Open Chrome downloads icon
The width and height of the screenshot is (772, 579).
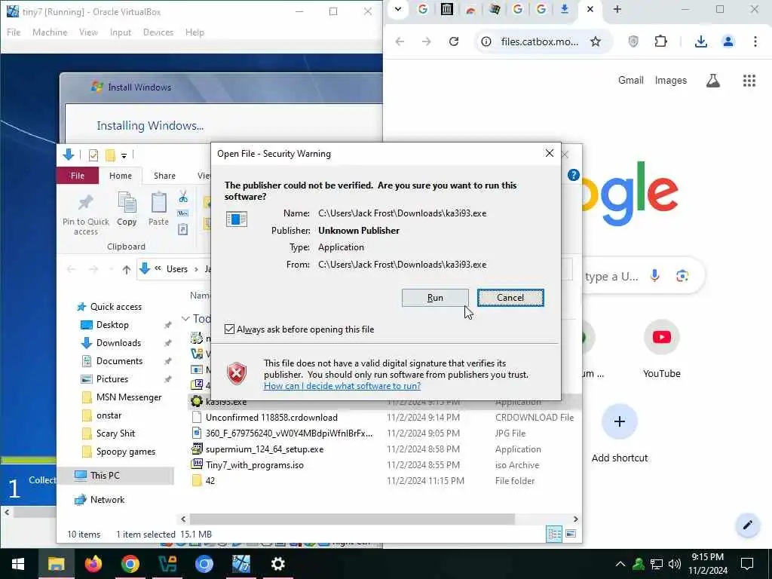click(x=700, y=41)
